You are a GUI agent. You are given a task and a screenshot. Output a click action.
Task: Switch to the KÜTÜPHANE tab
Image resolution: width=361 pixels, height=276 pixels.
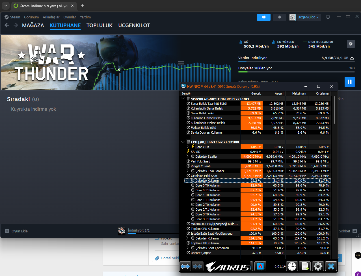[65, 25]
